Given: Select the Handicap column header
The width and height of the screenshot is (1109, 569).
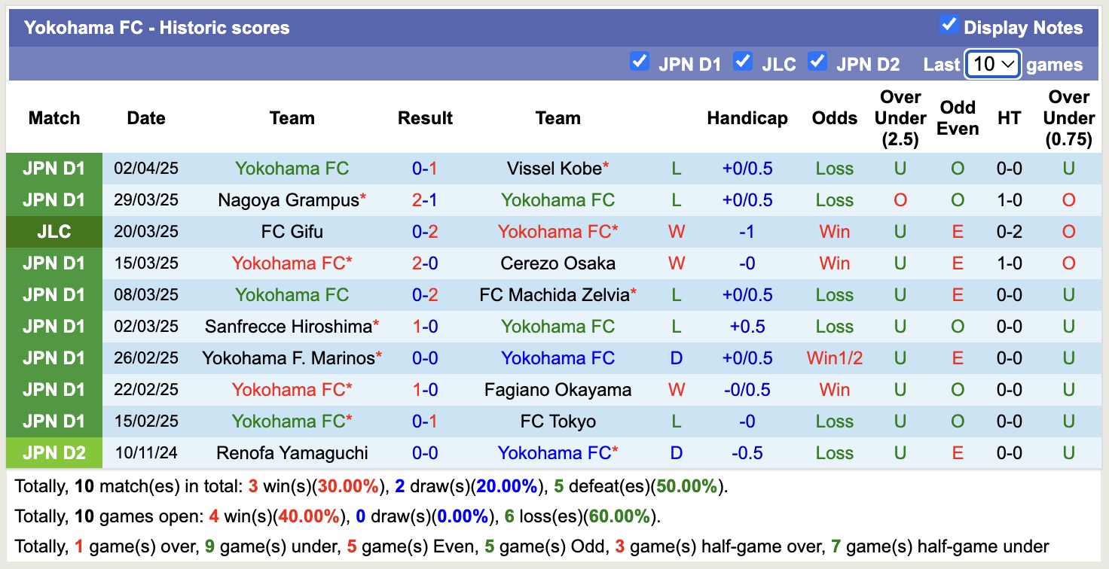Looking at the screenshot, I should [747, 118].
